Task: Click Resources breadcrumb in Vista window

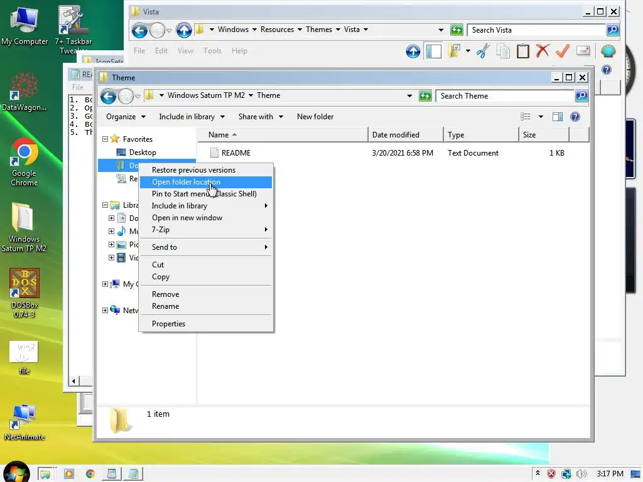Action: (x=277, y=29)
